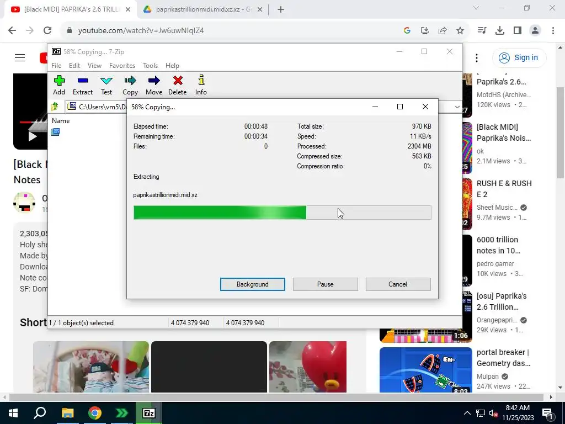Open Chrome media controls icon
Screen dimensions: 565x424
click(x=482, y=31)
